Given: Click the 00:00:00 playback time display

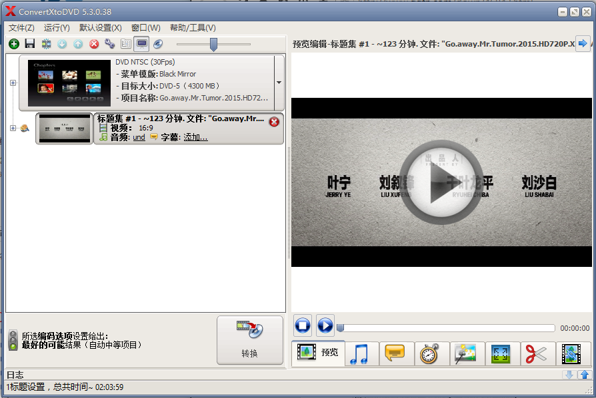Looking at the screenshot, I should coord(575,328).
